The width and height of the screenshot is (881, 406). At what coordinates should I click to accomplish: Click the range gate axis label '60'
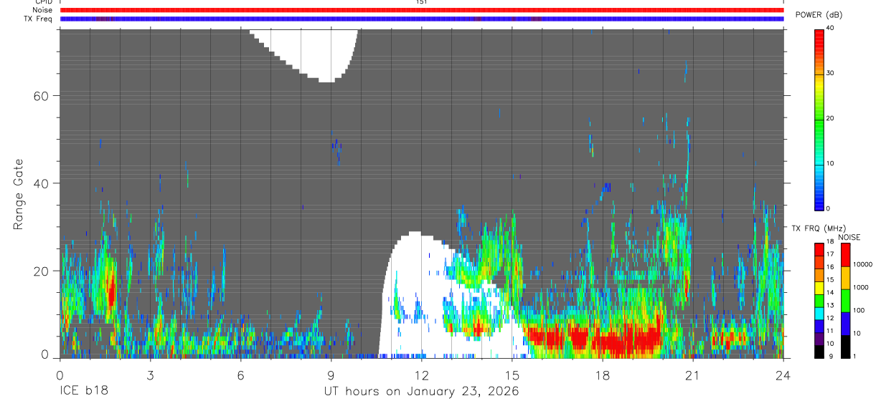coord(40,96)
